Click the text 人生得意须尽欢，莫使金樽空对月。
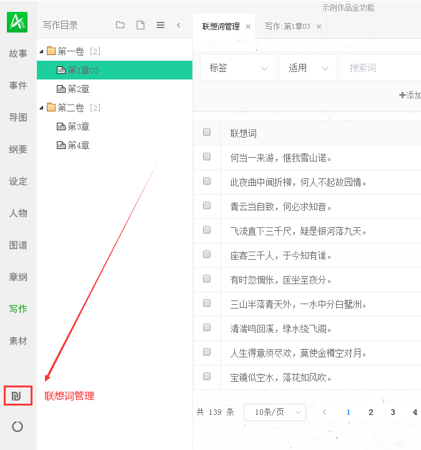421x450 pixels. pos(299,353)
